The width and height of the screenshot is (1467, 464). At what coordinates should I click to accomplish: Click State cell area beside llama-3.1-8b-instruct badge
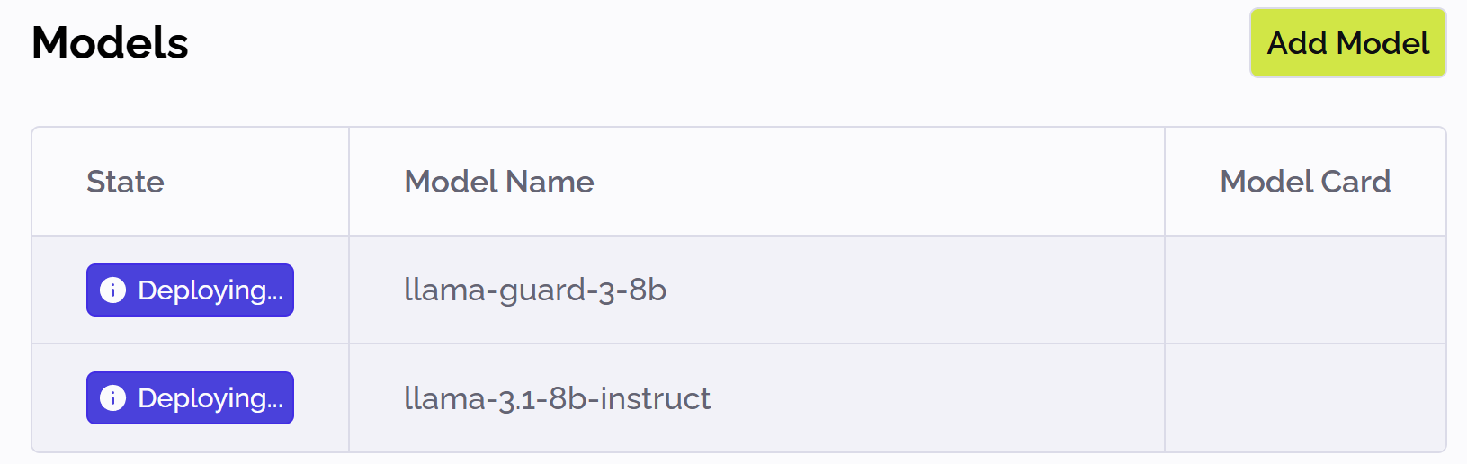(x=321, y=397)
